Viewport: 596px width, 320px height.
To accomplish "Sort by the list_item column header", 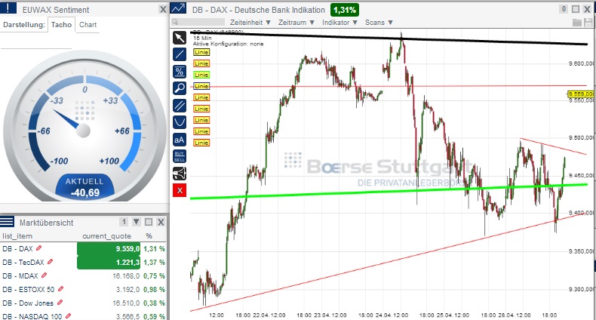I will (17, 236).
